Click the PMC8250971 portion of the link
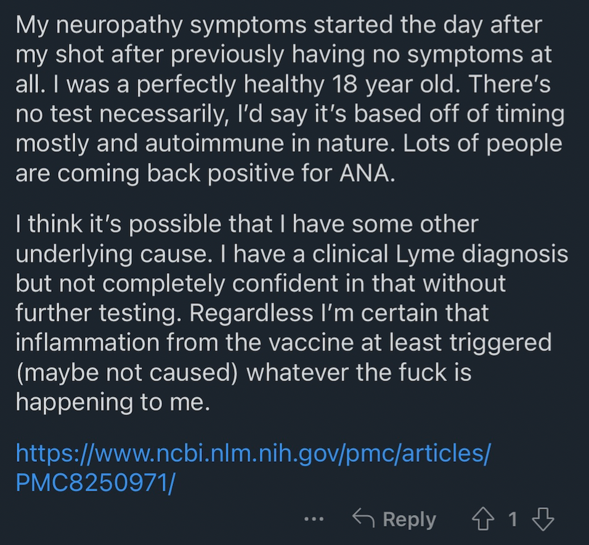The width and height of the screenshot is (589, 545). pyautogui.click(x=95, y=482)
